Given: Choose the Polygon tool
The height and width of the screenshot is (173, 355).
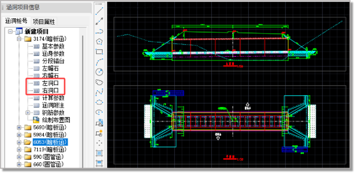Looking at the screenshot, I should (x=99, y=42).
